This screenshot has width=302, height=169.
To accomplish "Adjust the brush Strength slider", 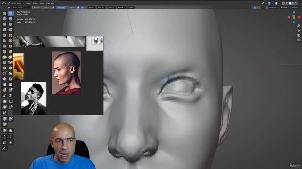I will click(66, 8).
